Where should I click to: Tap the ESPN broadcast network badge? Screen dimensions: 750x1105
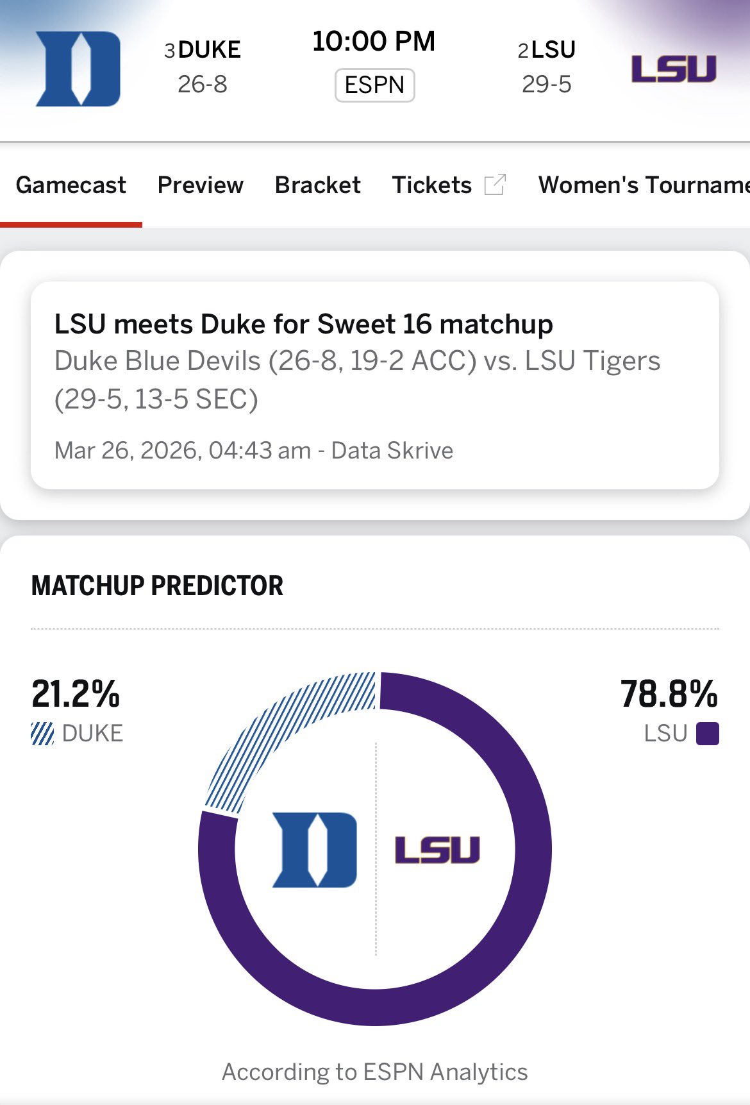375,85
